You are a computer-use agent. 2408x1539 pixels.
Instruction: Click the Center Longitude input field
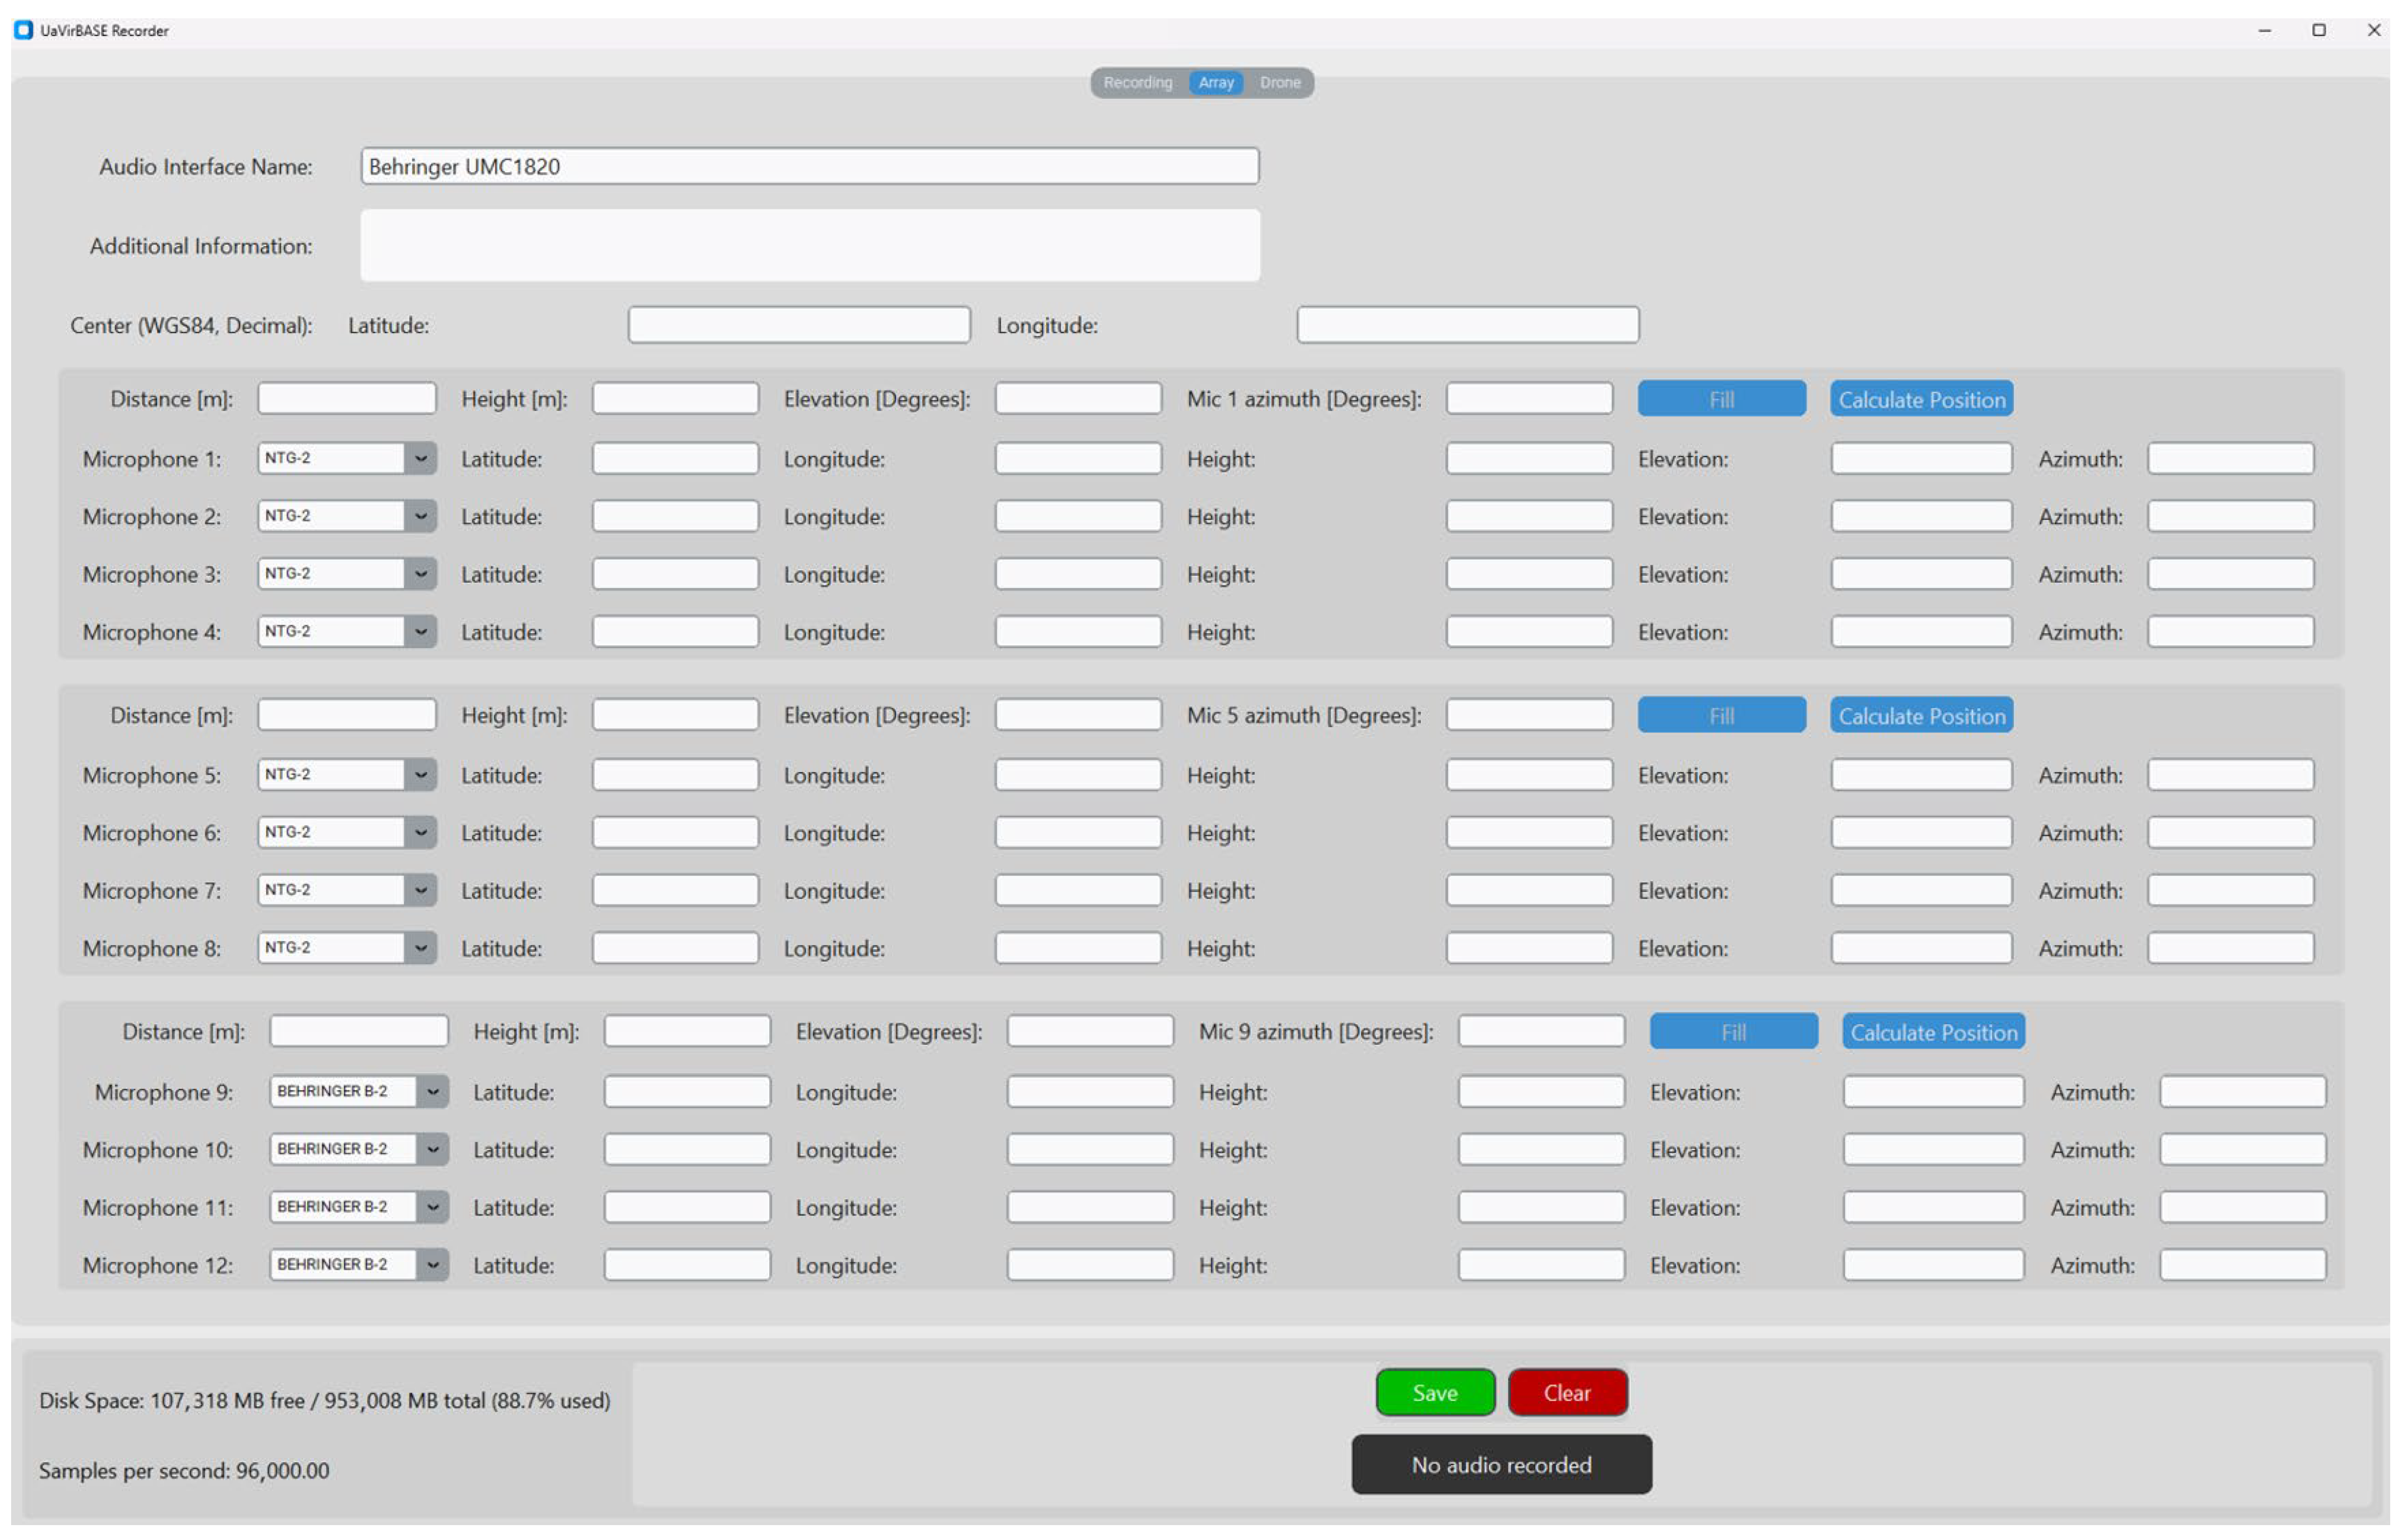pos(1467,325)
